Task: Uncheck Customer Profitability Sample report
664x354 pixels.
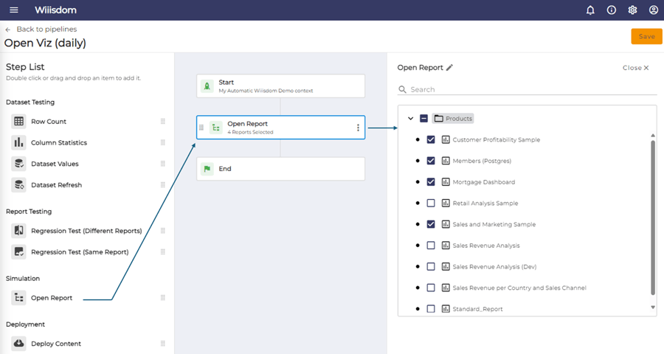Action: click(431, 139)
